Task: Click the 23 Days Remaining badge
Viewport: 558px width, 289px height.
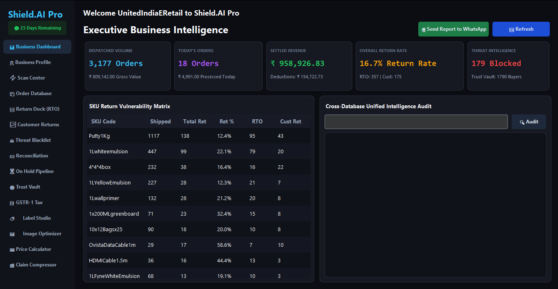Action: (x=37, y=28)
